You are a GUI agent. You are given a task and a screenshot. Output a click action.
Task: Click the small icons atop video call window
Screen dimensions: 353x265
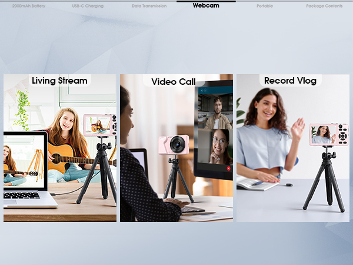click(204, 90)
